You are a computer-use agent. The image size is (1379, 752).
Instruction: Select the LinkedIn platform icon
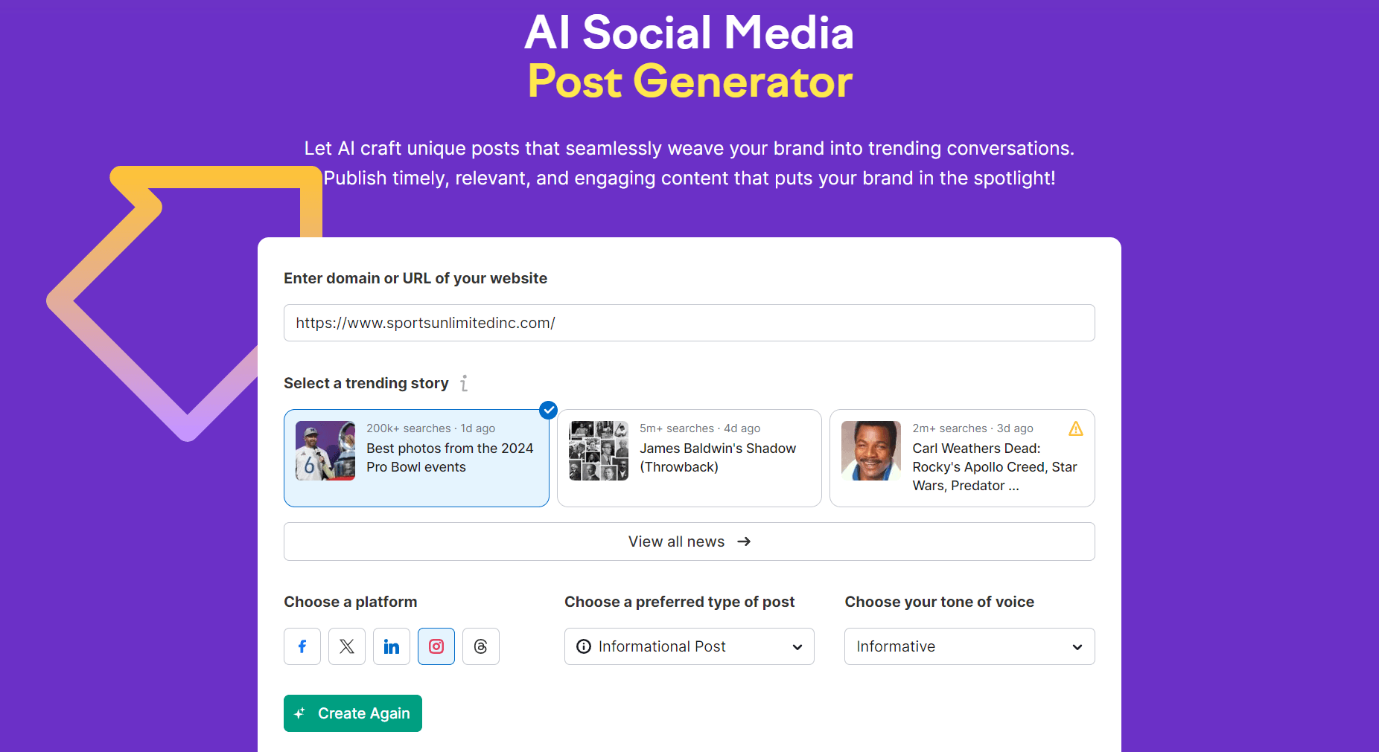pyautogui.click(x=391, y=646)
